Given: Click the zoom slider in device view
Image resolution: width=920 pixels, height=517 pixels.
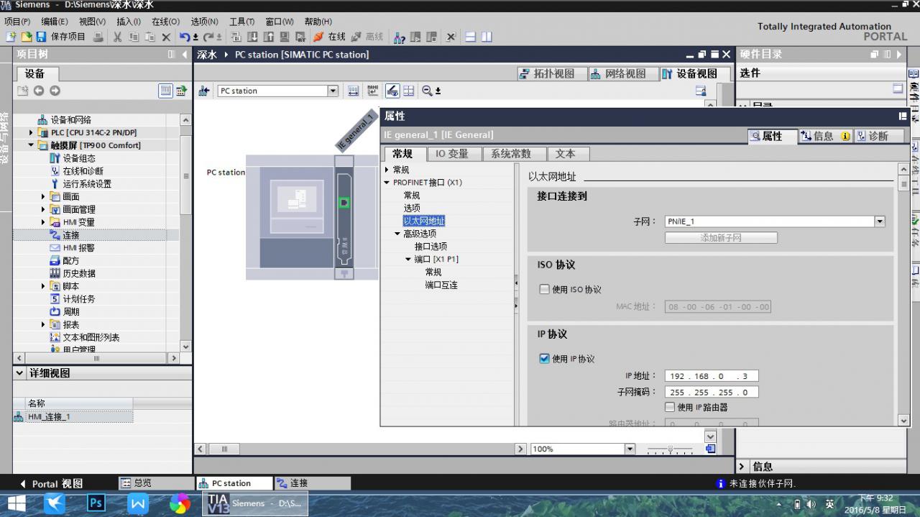Looking at the screenshot, I should [x=670, y=449].
